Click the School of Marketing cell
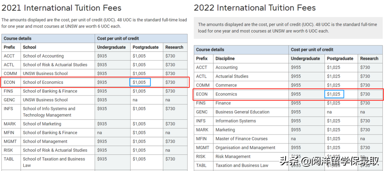 point(42,124)
